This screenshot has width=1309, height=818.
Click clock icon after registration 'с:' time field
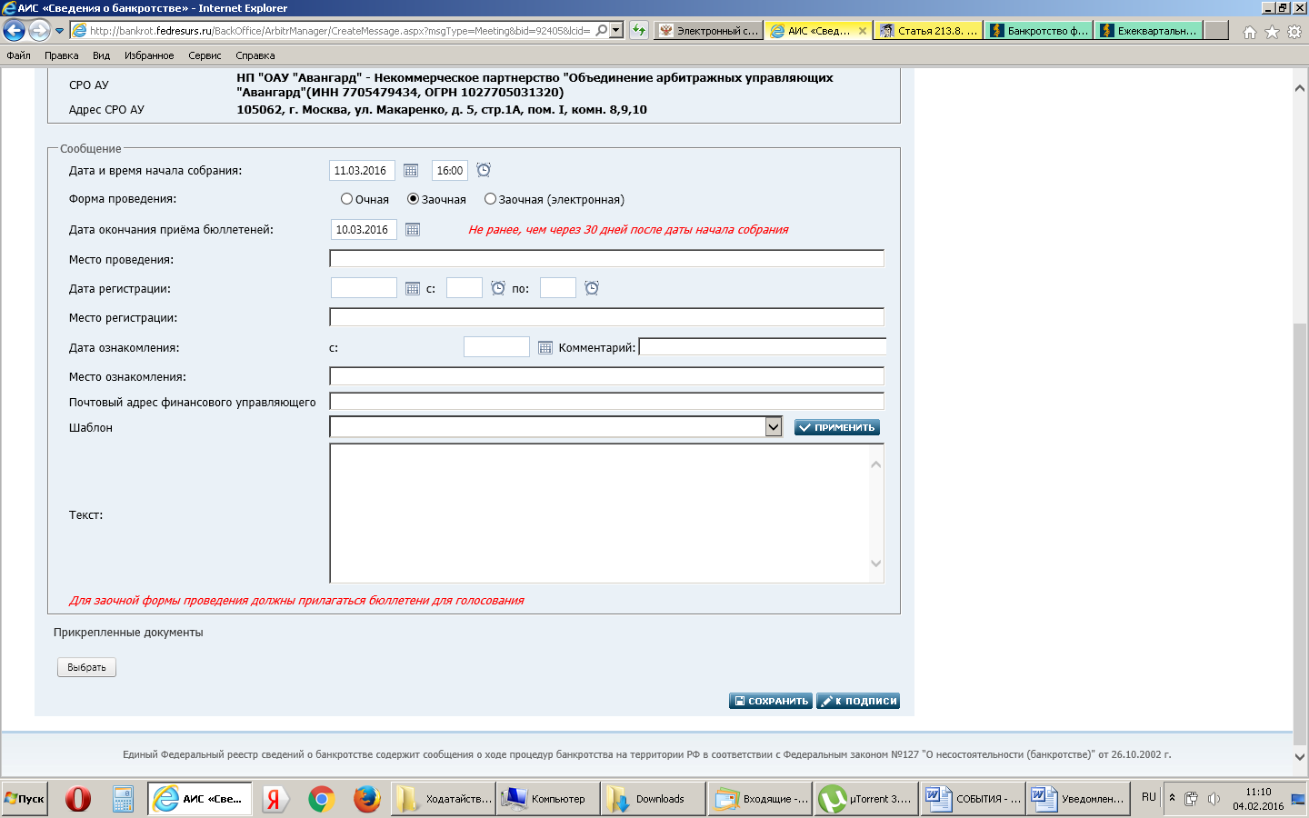(x=498, y=288)
